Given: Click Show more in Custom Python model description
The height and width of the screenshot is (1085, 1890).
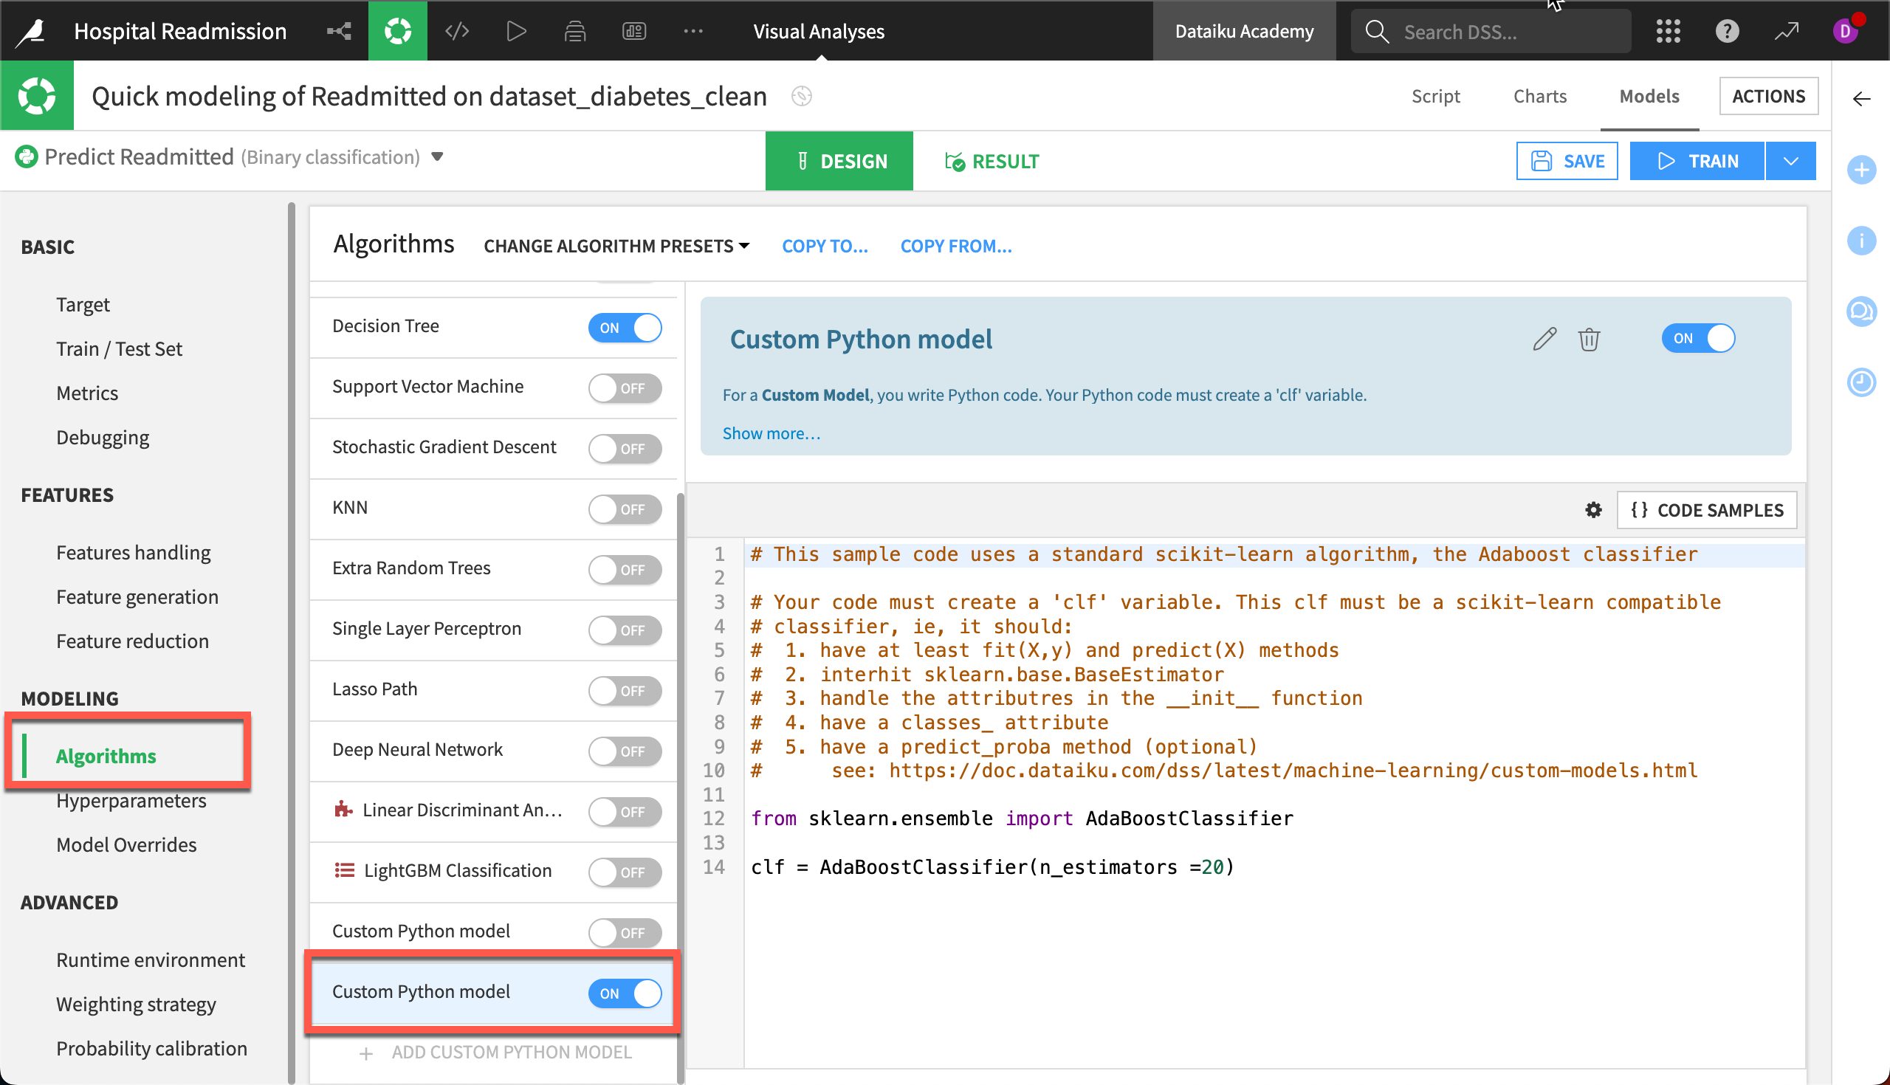Looking at the screenshot, I should pos(771,433).
